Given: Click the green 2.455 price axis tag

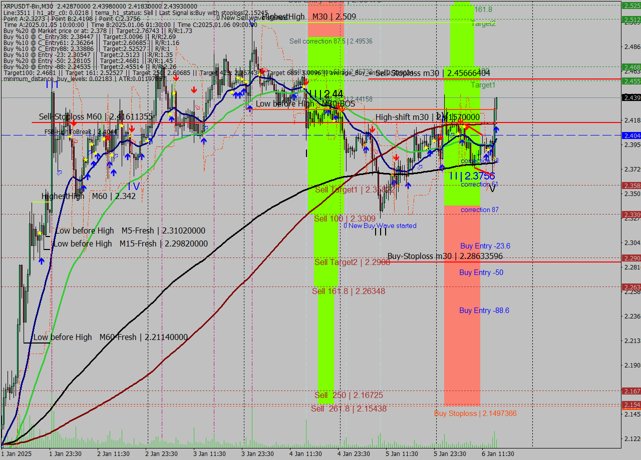Looking at the screenshot, I should (x=631, y=81).
